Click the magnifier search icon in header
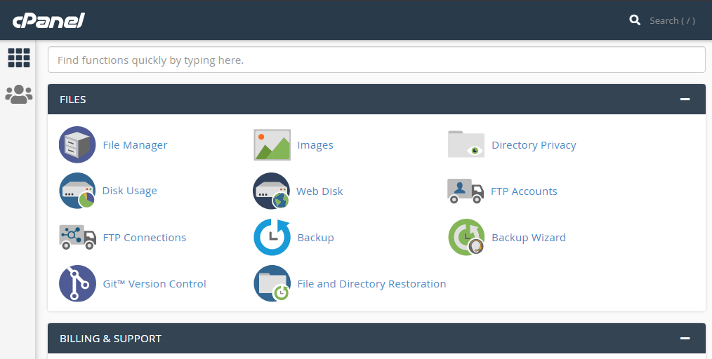The image size is (712, 359). [635, 20]
